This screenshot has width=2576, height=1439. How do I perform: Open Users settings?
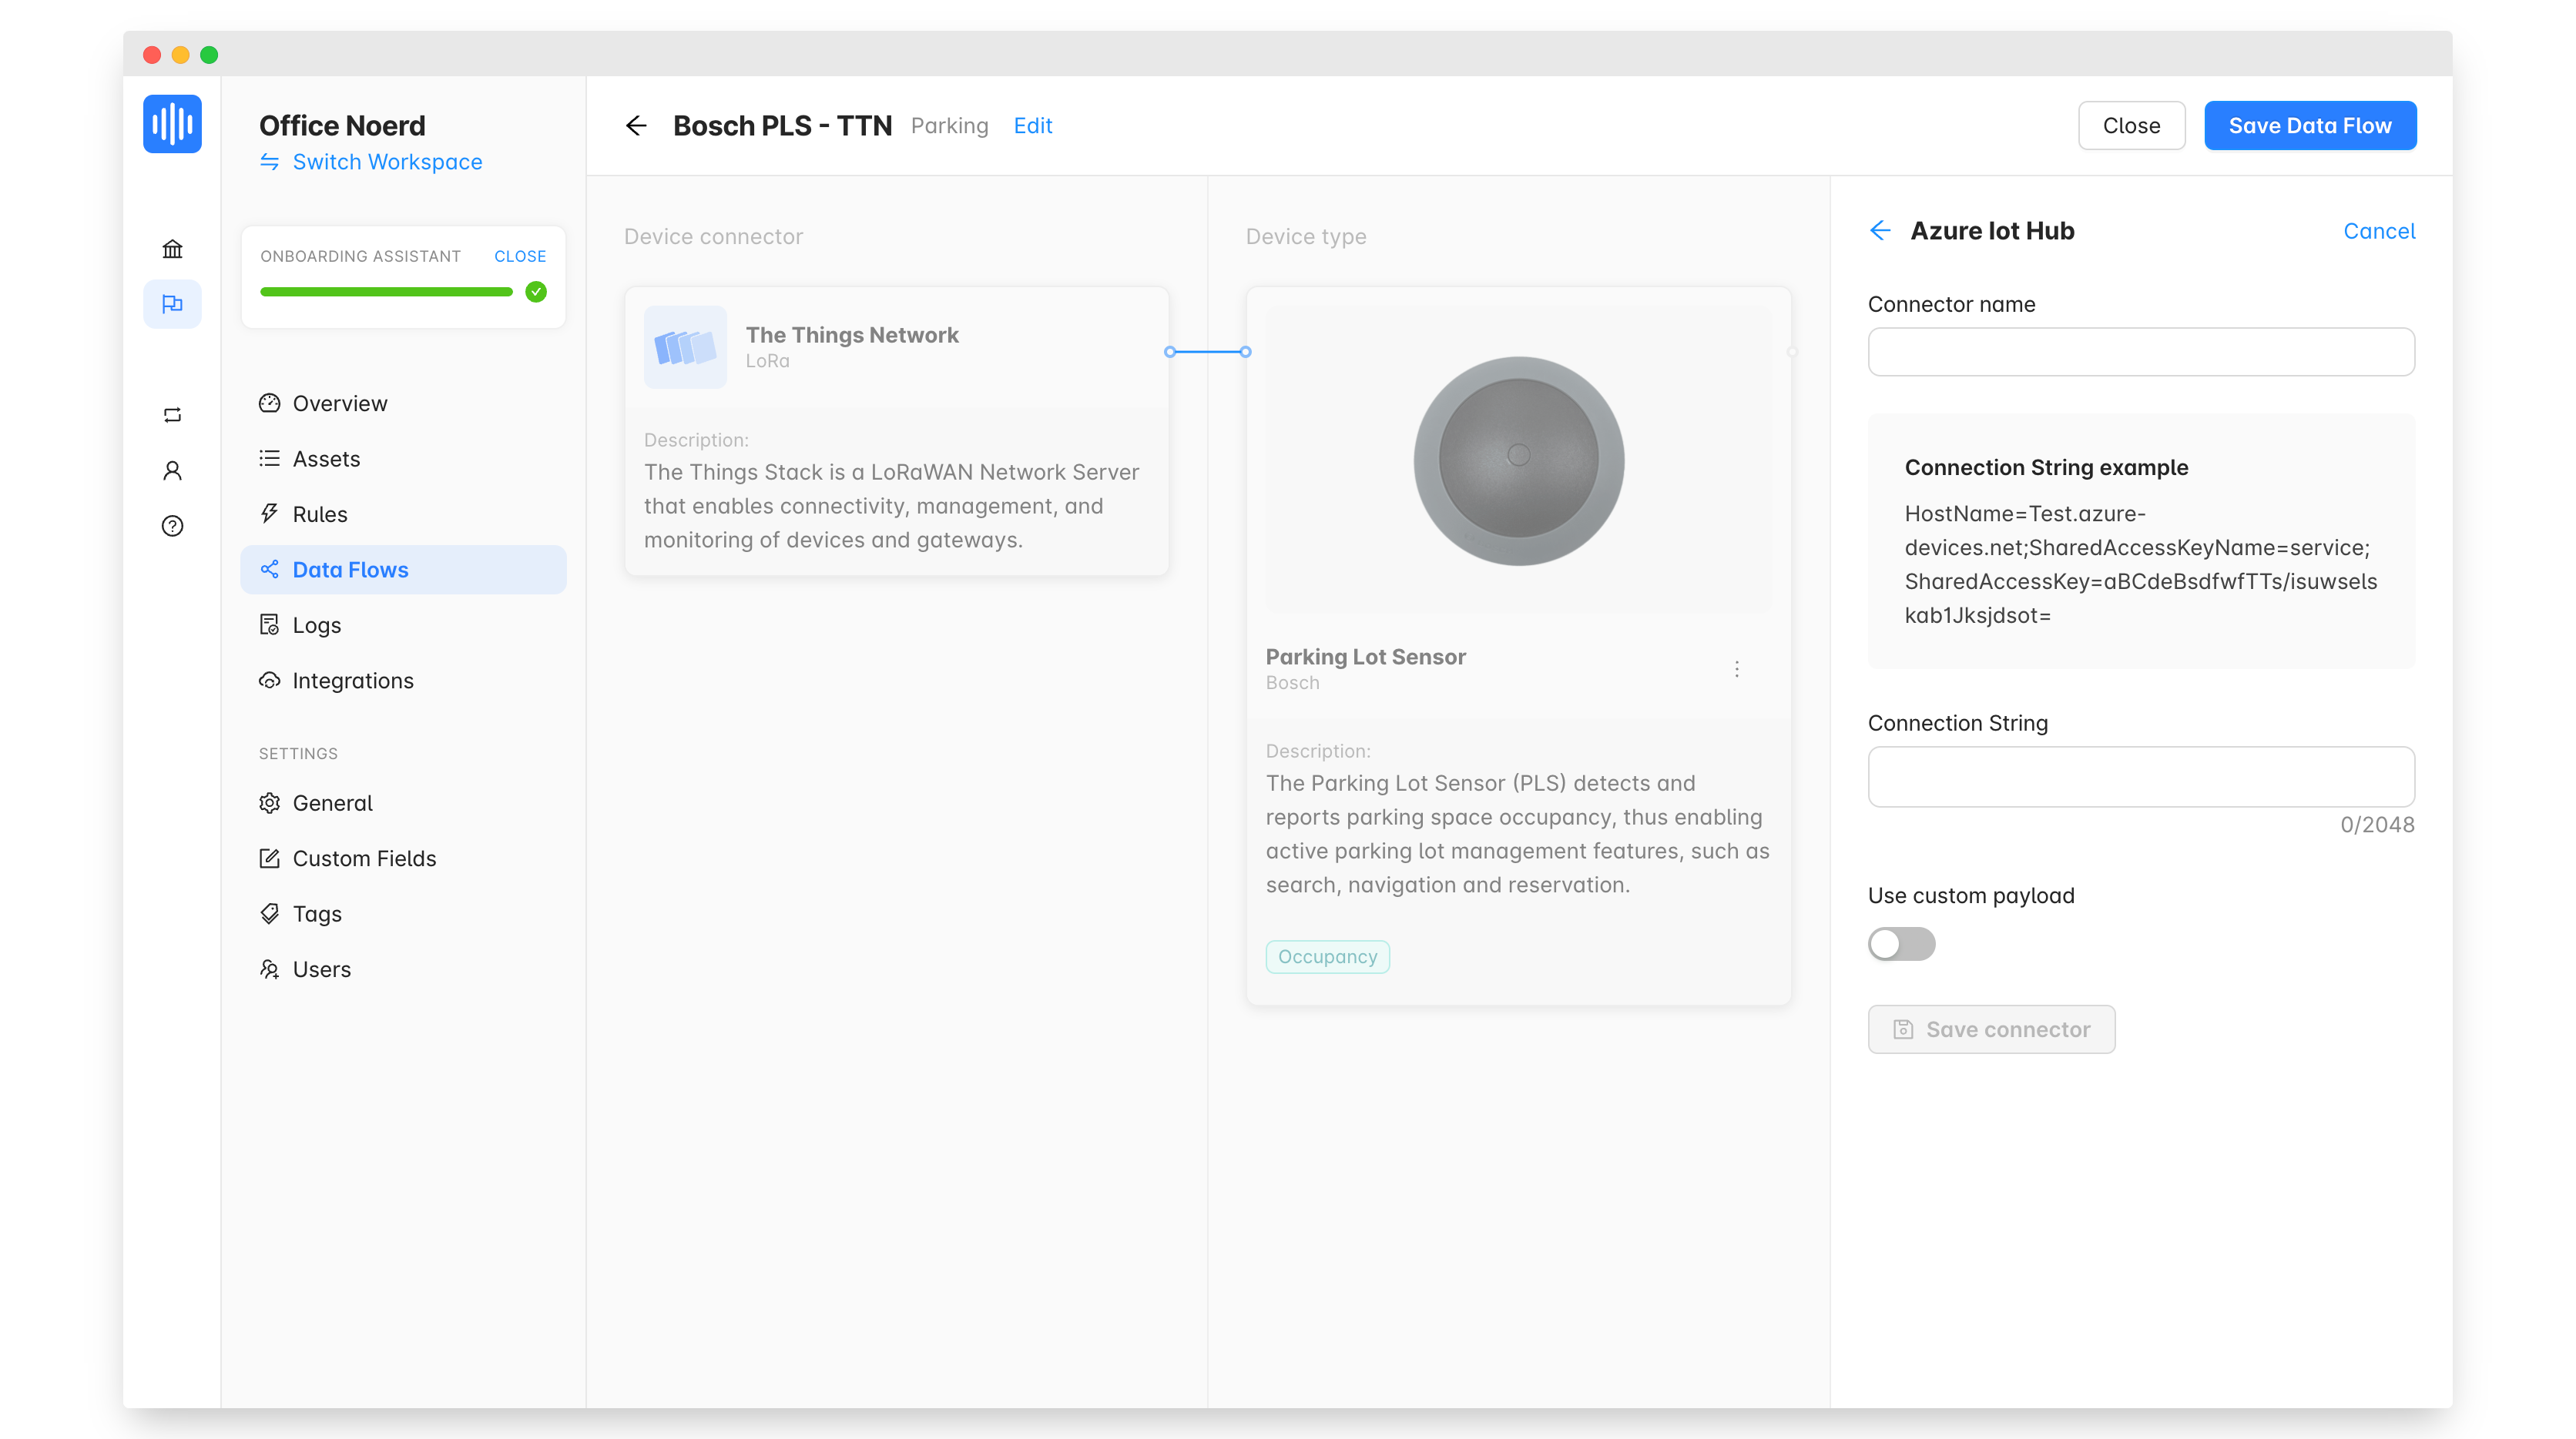point(403,969)
